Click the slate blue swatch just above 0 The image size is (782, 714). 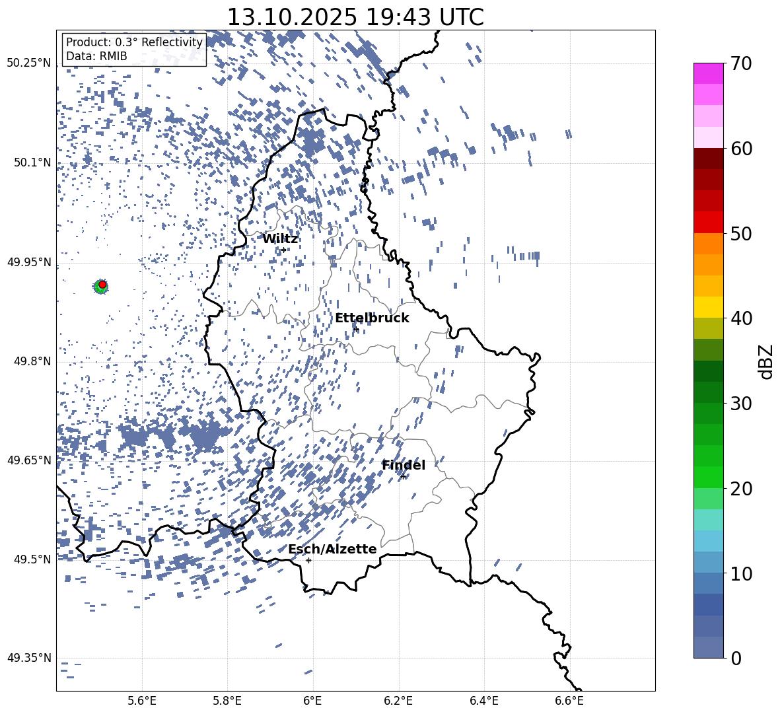click(709, 647)
